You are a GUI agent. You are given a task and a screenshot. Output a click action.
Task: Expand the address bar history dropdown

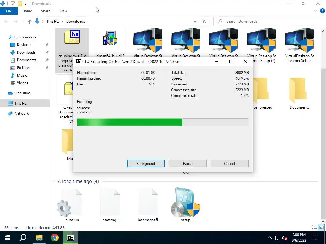click(195, 21)
